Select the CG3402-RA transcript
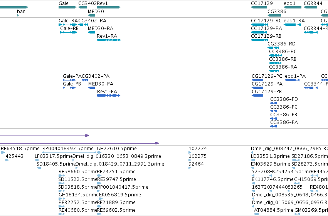Viewport: 328px width, 216px height. (83, 25)
